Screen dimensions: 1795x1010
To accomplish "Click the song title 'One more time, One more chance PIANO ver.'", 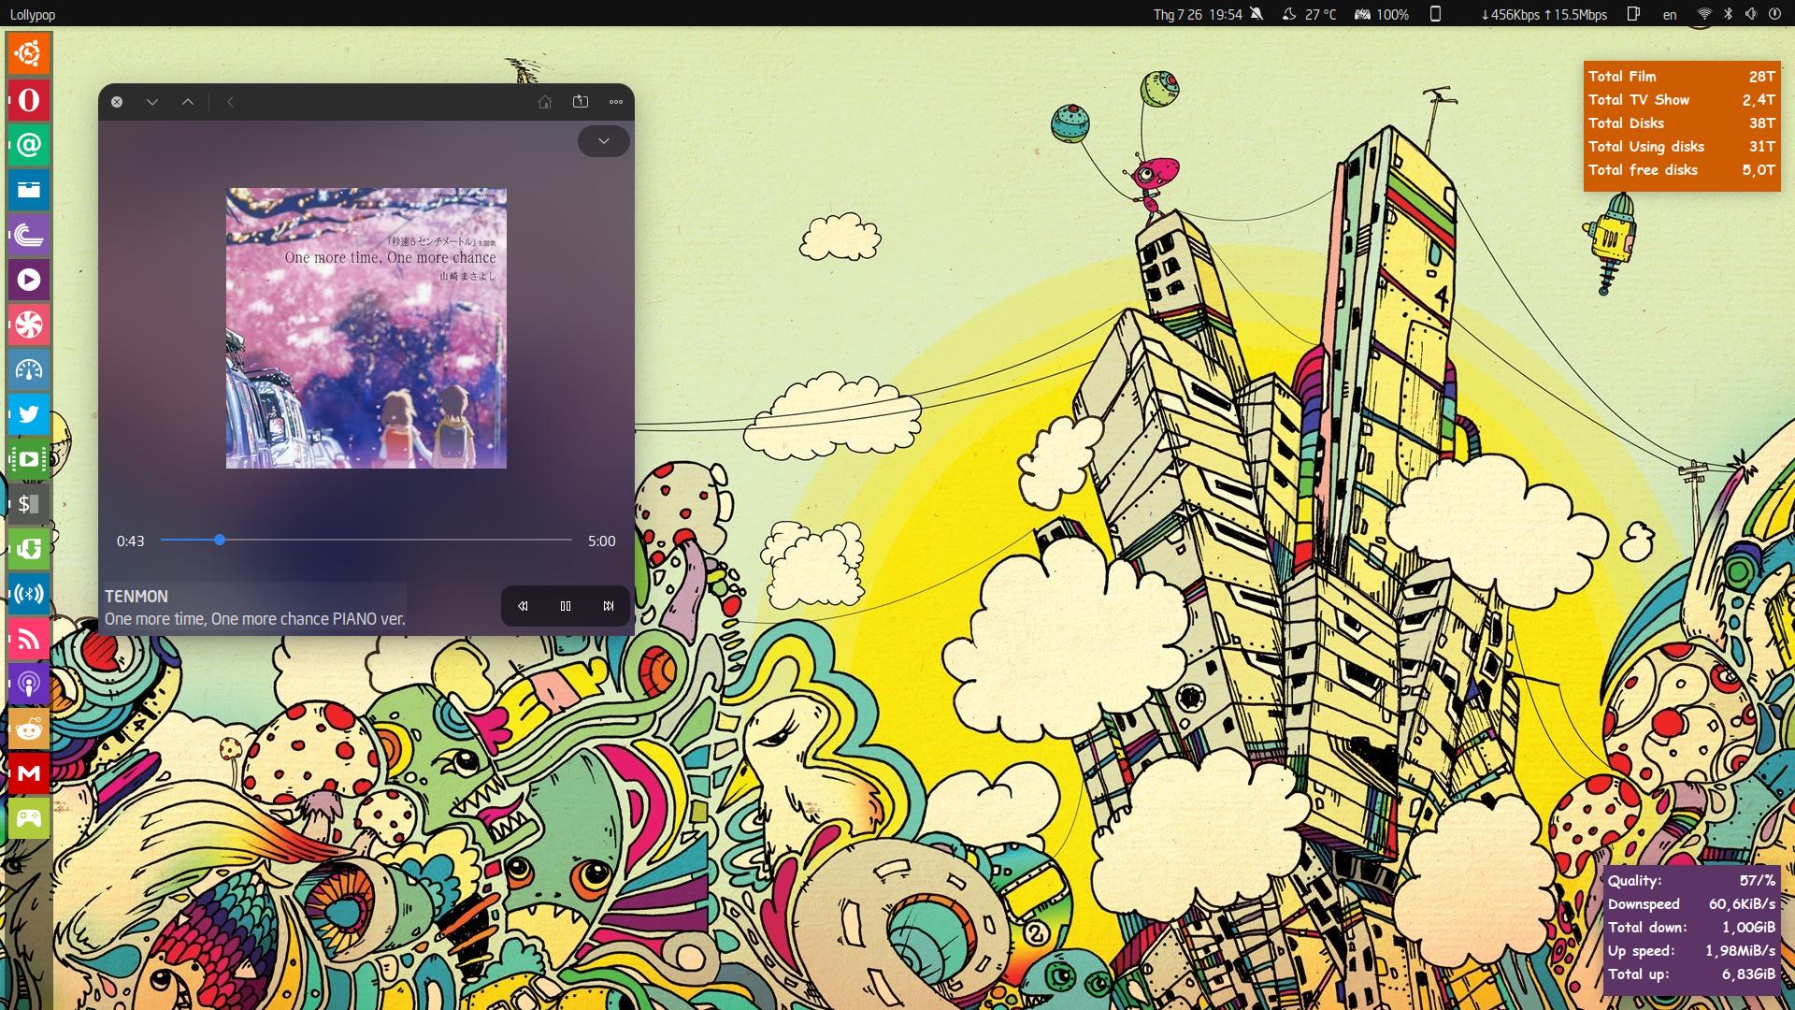I will (x=255, y=619).
